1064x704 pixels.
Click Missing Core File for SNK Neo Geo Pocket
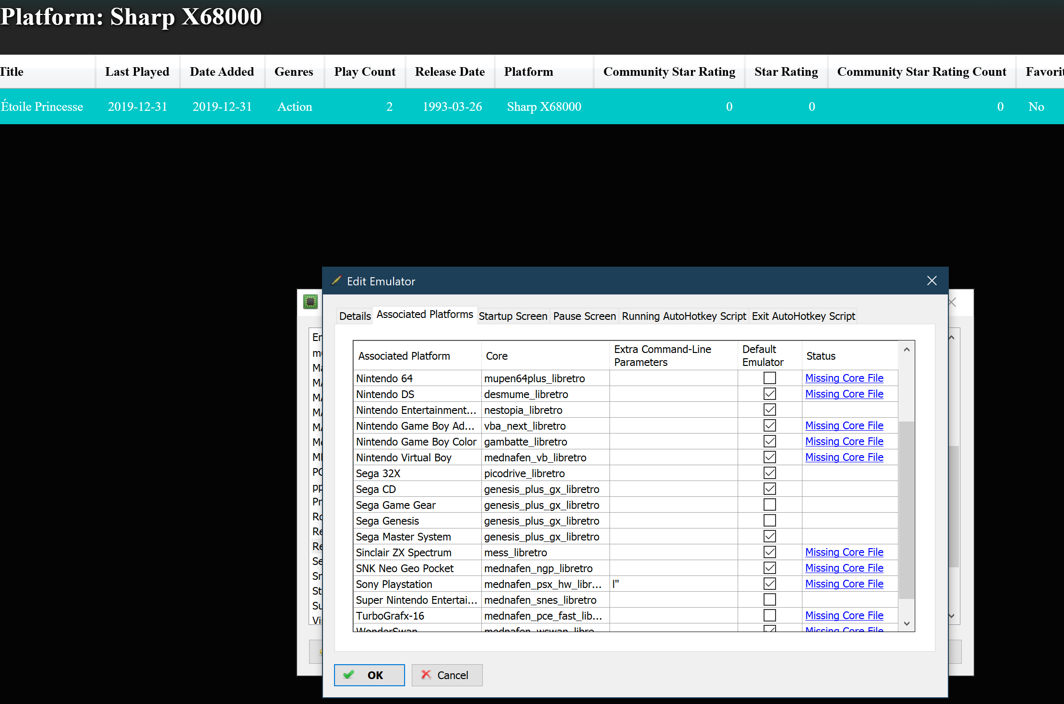[844, 568]
